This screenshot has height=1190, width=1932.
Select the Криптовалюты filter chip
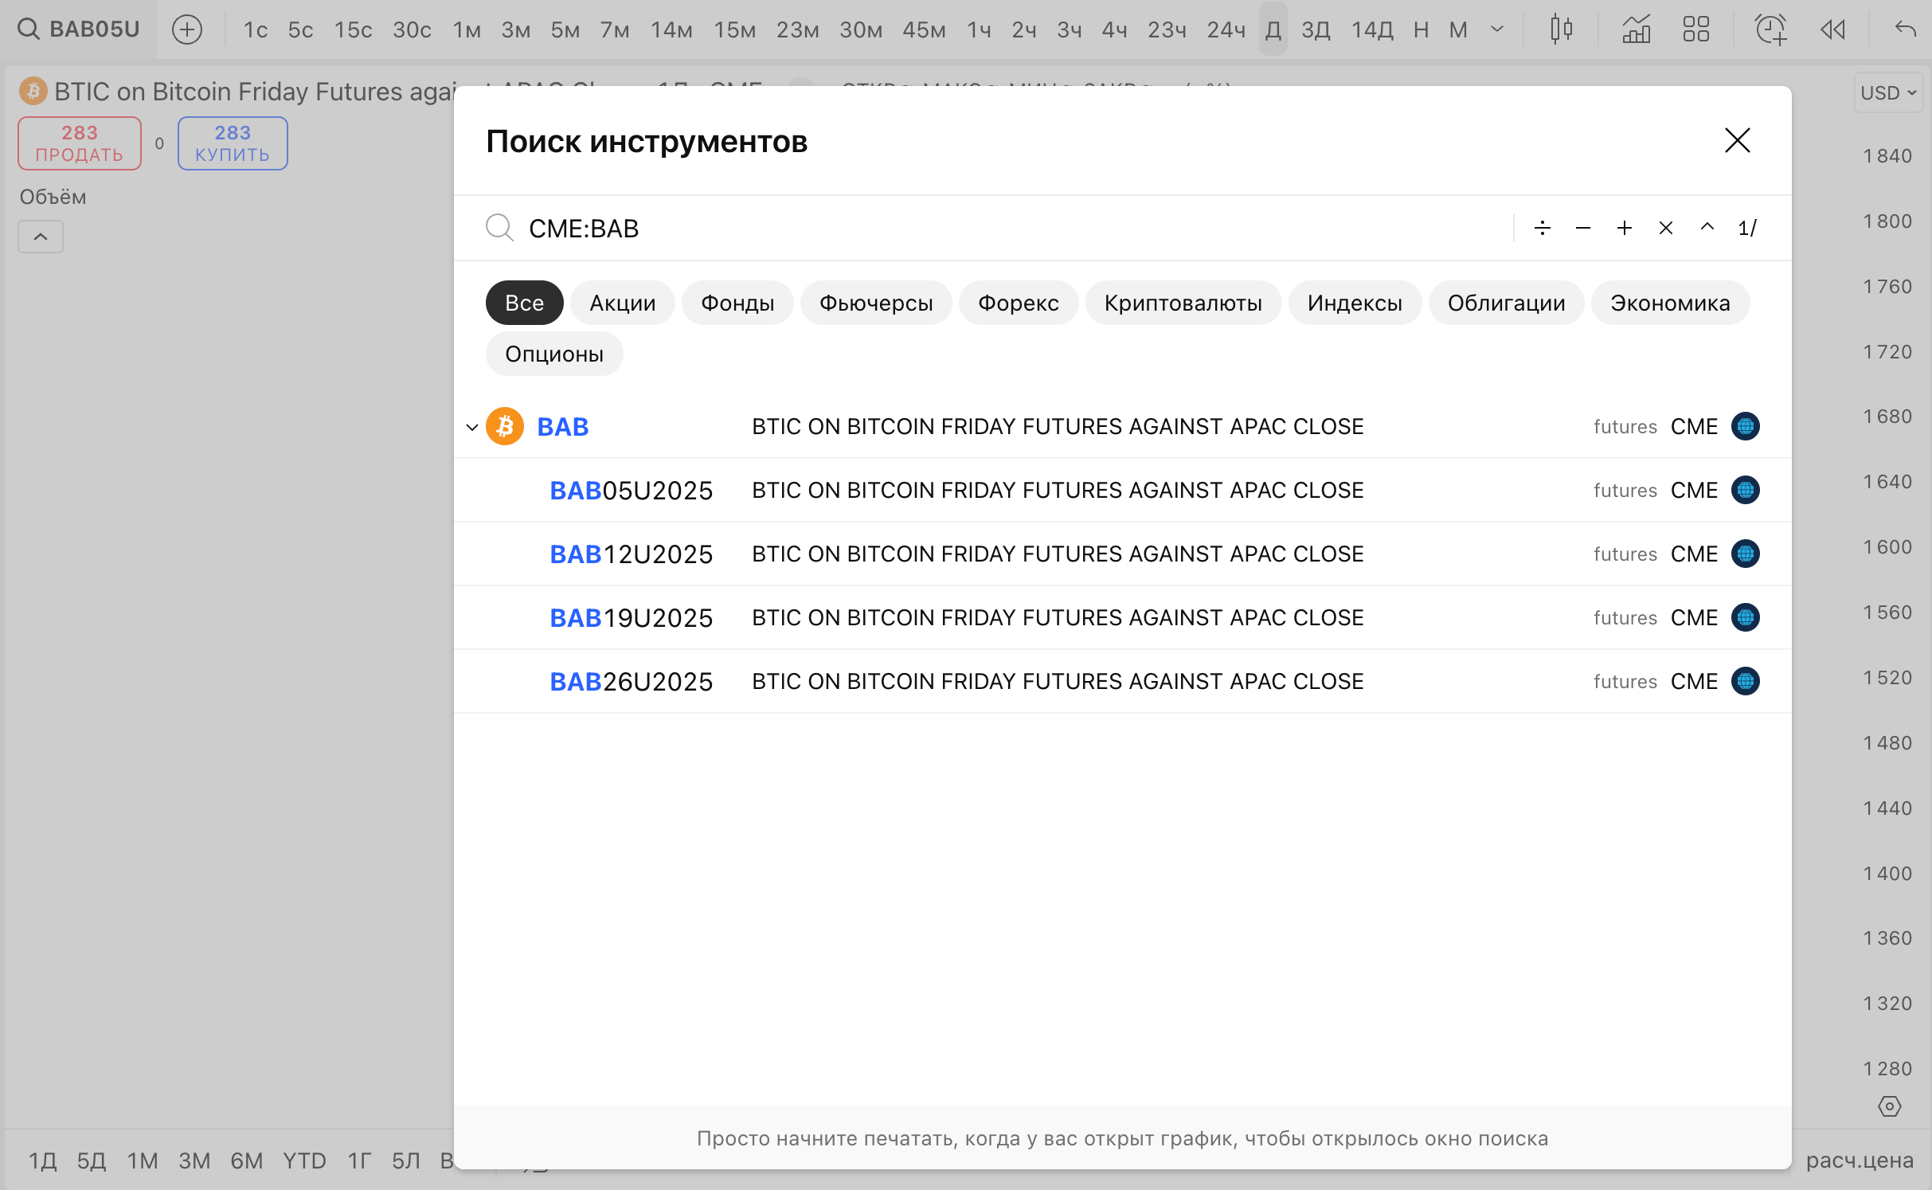(1183, 303)
